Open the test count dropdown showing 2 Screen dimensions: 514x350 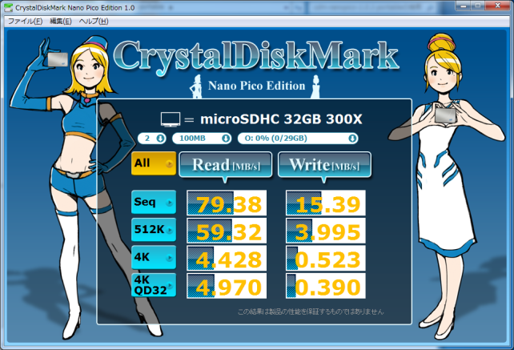[152, 139]
